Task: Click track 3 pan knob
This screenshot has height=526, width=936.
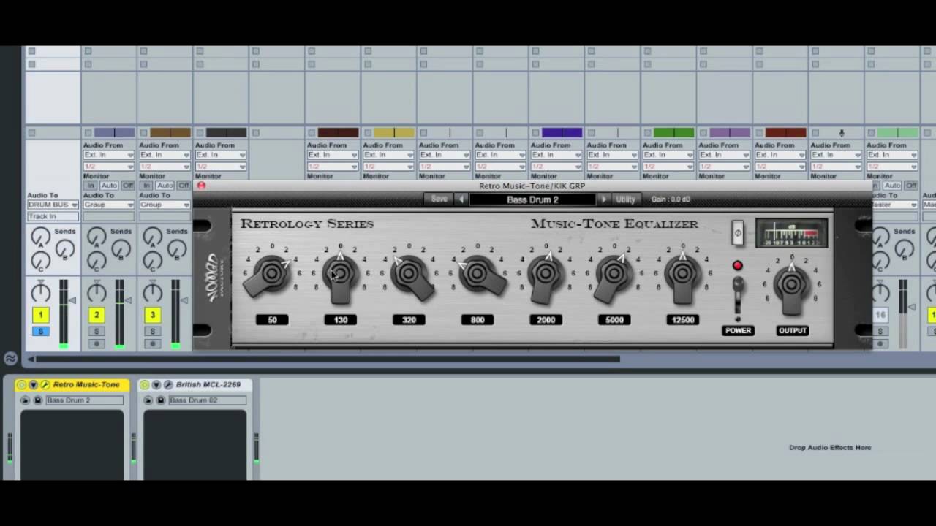Action: coord(152,293)
